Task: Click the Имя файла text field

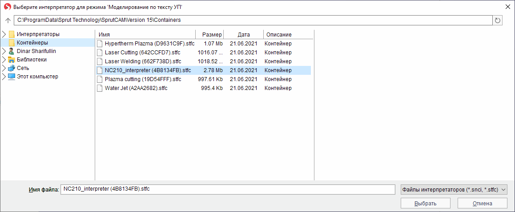Action: point(228,190)
